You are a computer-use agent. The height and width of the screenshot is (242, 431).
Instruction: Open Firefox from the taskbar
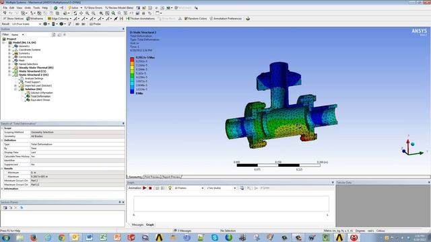coord(34,237)
